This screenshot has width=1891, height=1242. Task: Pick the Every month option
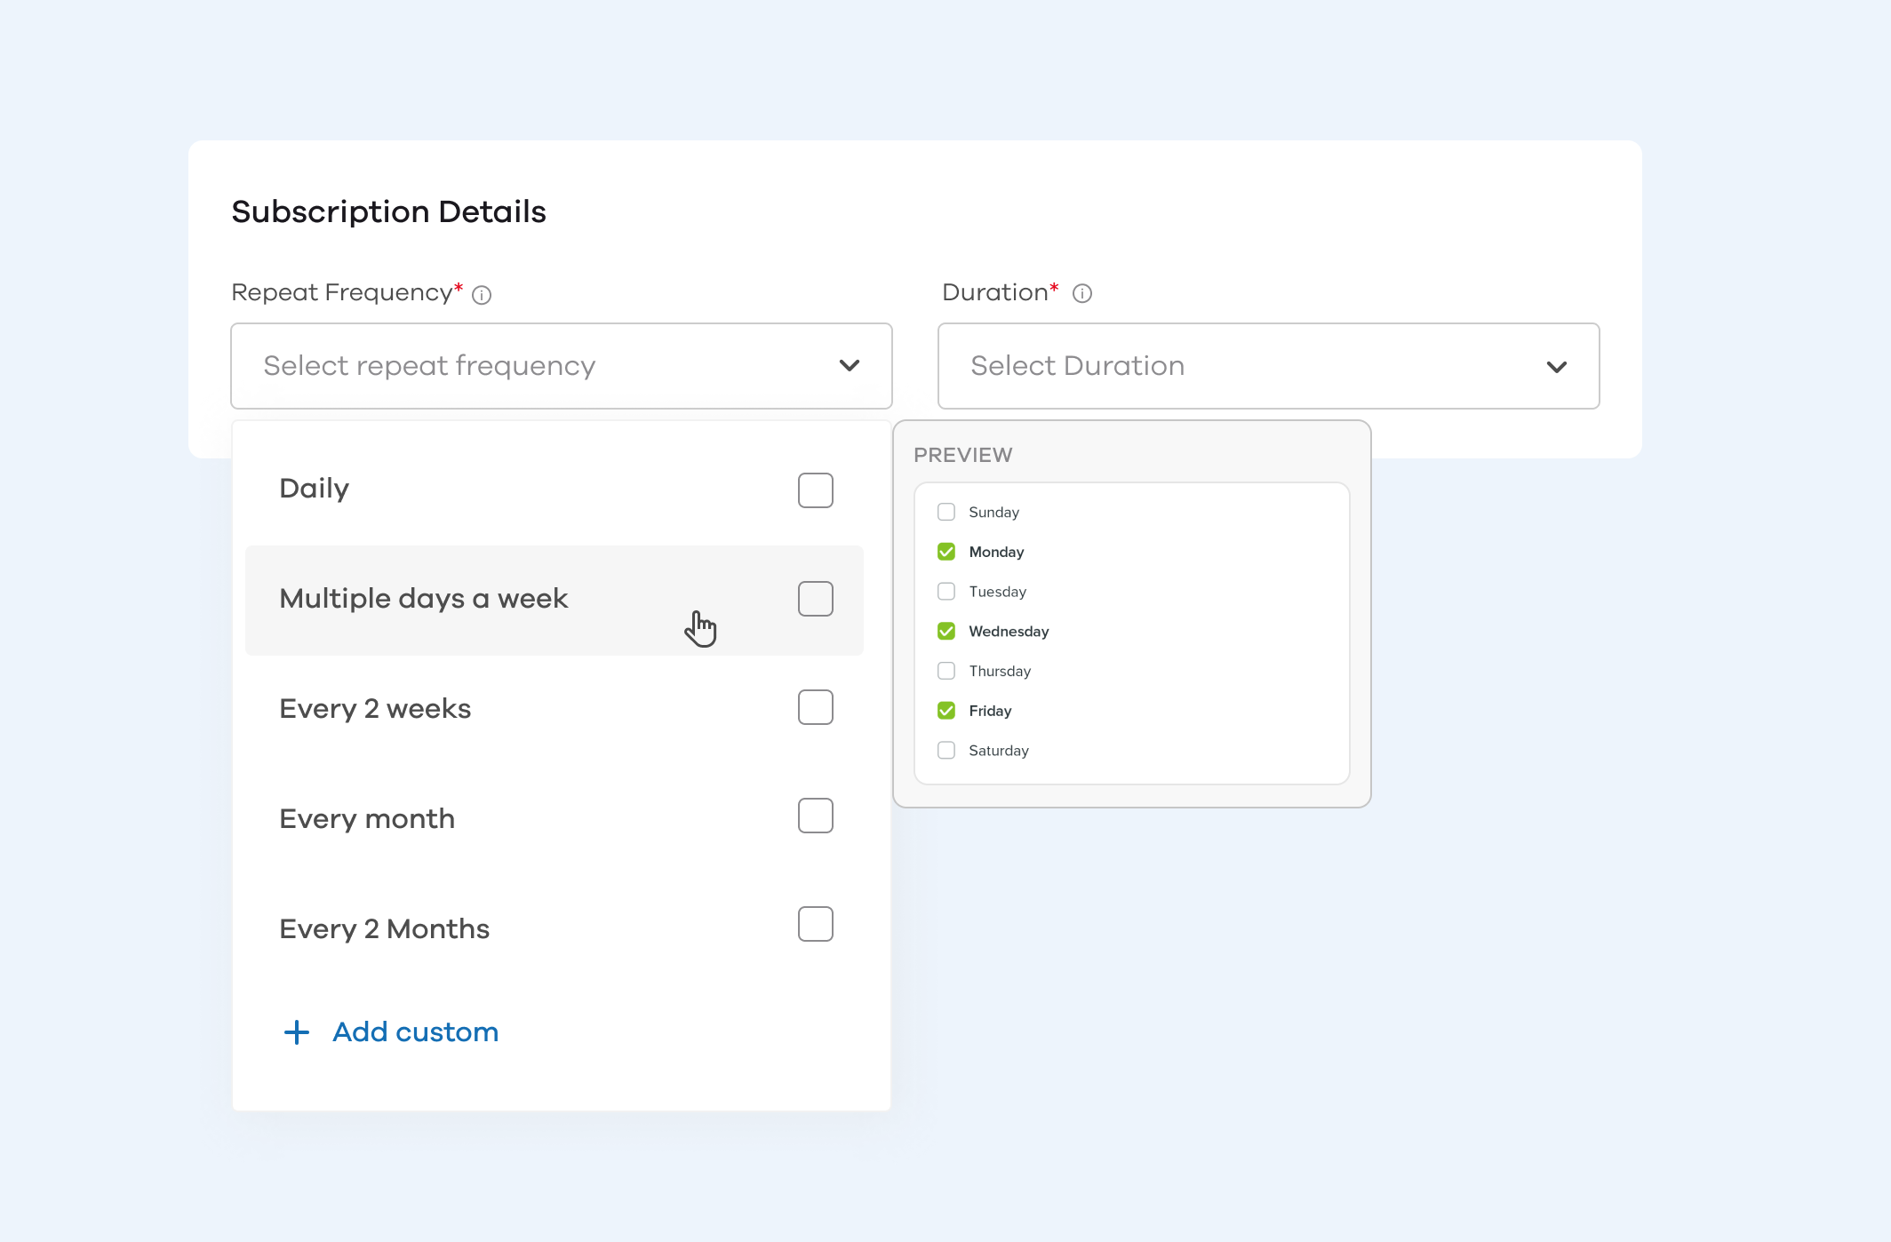pyautogui.click(x=555, y=819)
